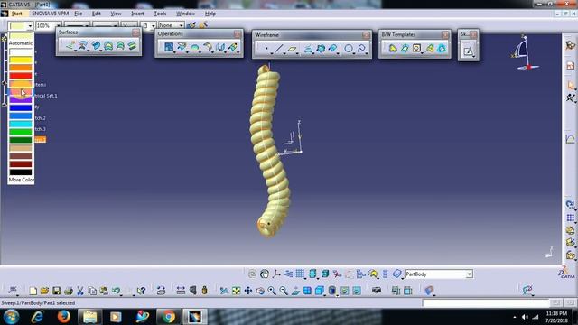Click the Open folder icon in bottom toolbar
The width and height of the screenshot is (578, 325).
(x=44, y=291)
